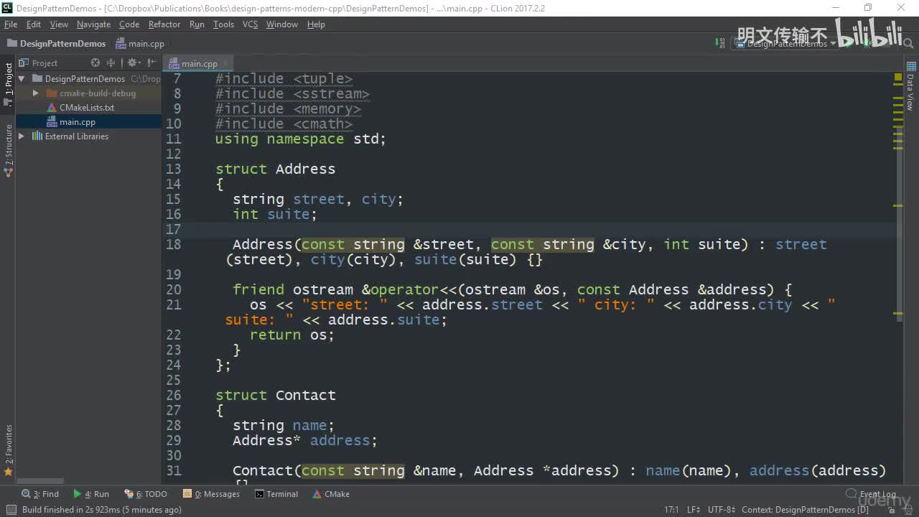Screen dimensions: 919x517
Task: Click the Build (binary 0101) icon in toolbar
Action: click(720, 43)
